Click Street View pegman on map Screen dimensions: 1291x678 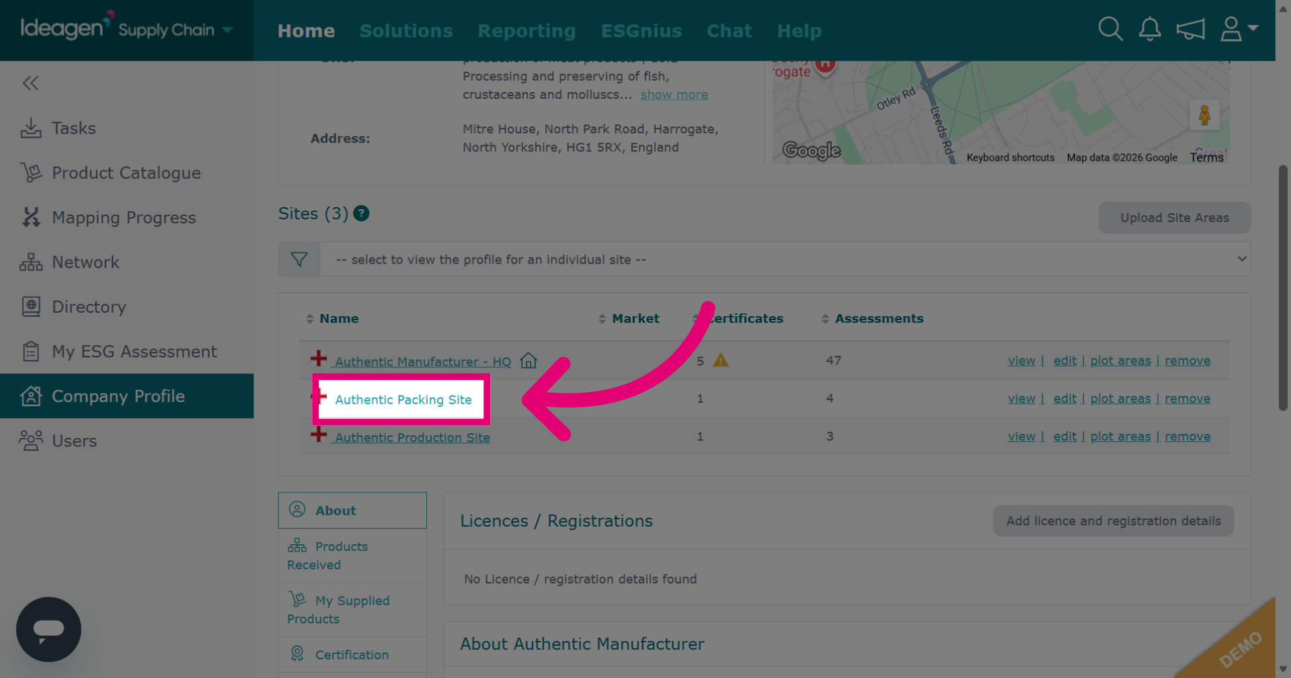1204,115
